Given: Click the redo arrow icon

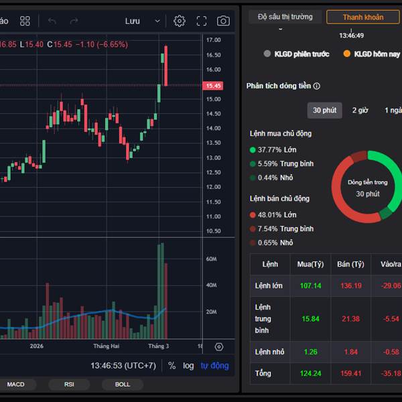Looking at the screenshot, I should pyautogui.click(x=74, y=21).
